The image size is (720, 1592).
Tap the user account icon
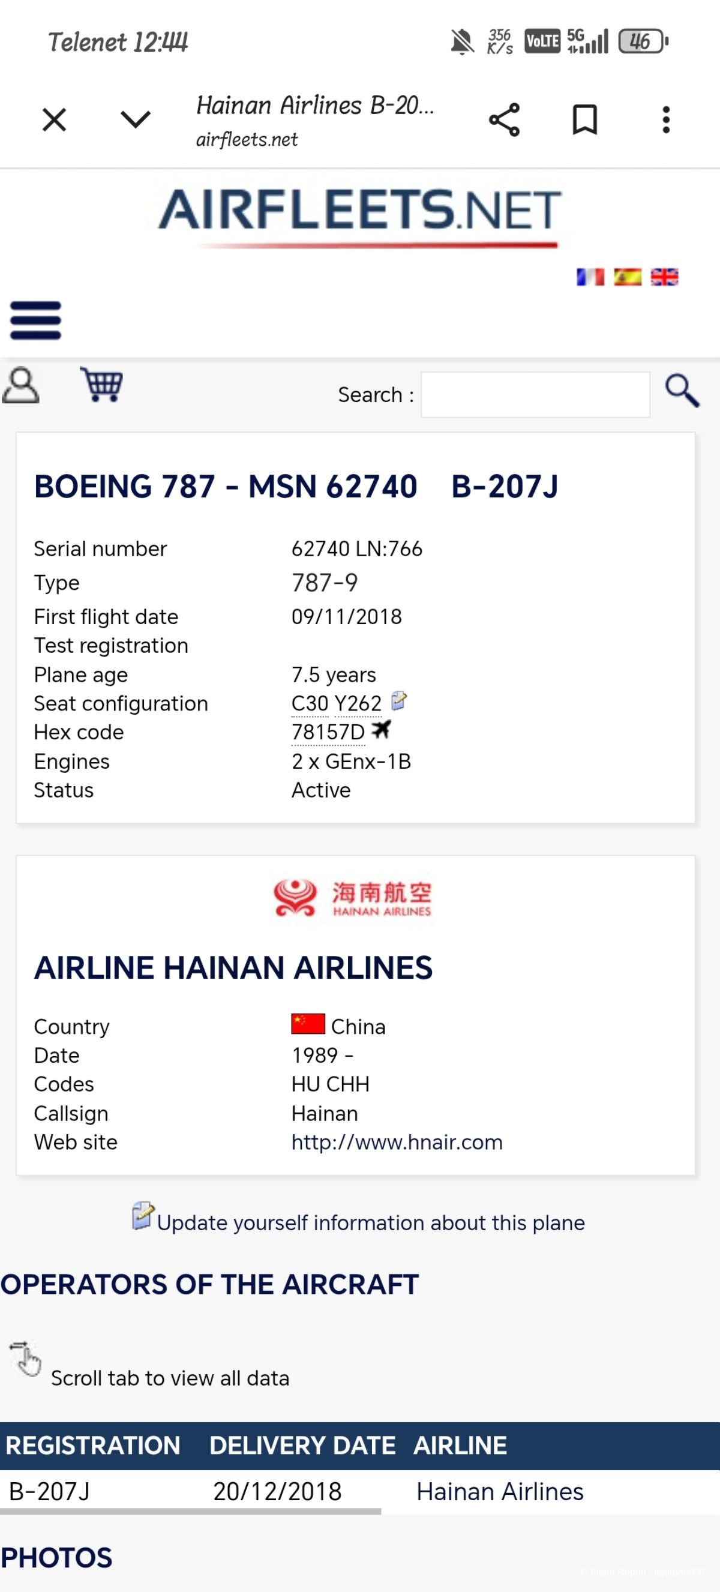coord(21,385)
